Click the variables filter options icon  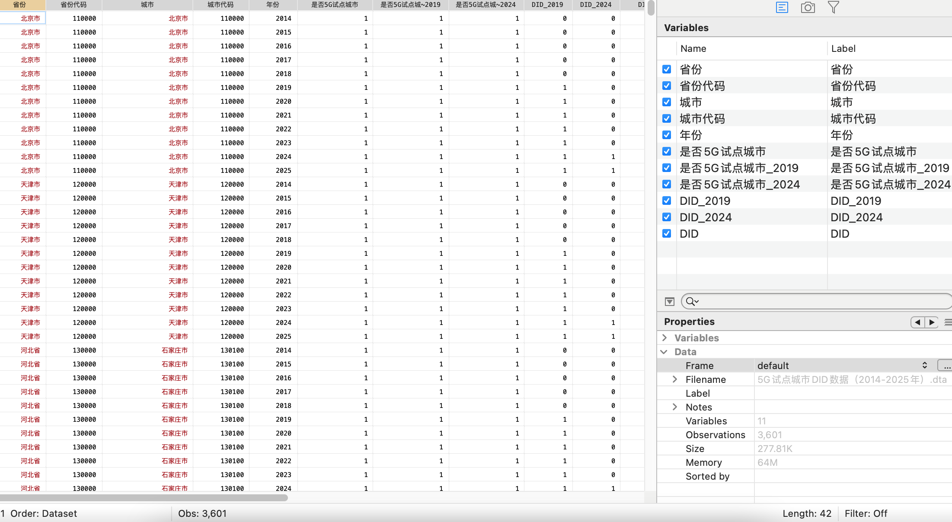click(x=670, y=302)
